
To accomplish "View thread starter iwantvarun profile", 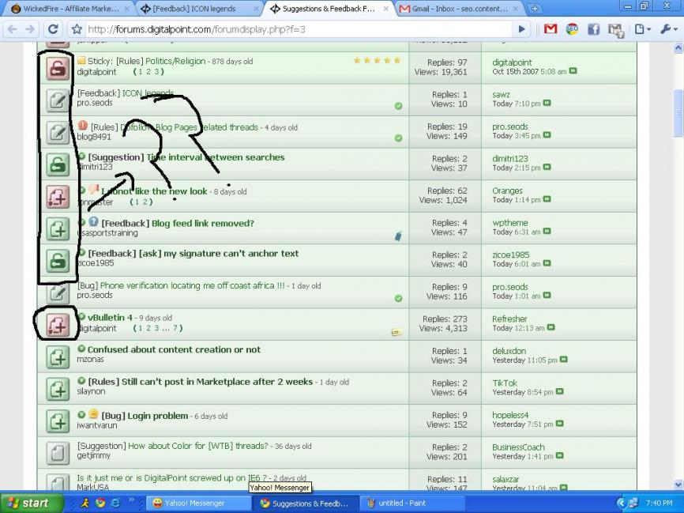I will coord(97,425).
